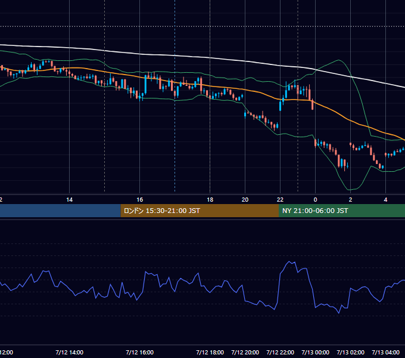Click the 7/13 04:00 date label
Image resolution: width=405 pixels, height=358 pixels.
385,352
